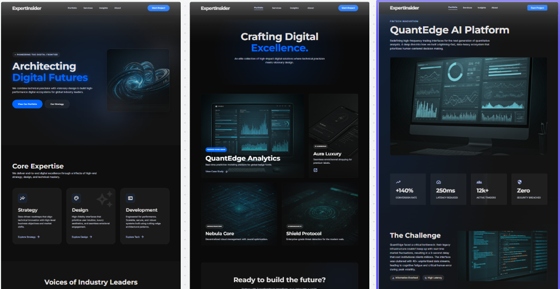The image size is (560, 289).
Task: Open the swirling abstract hero image
Action: pos(138,80)
